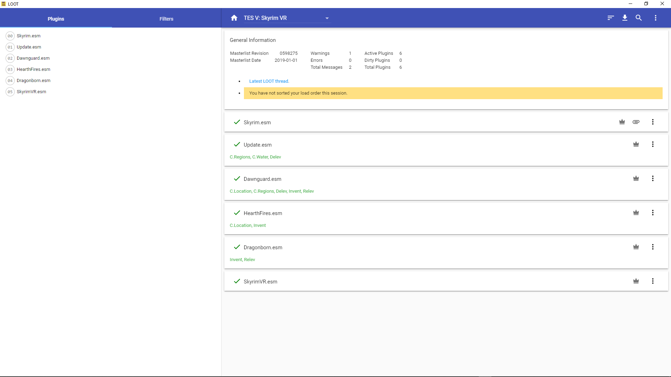The width and height of the screenshot is (671, 377).
Task: Click the crown icon on the SkyrimVR.esm card
Action: 636,281
